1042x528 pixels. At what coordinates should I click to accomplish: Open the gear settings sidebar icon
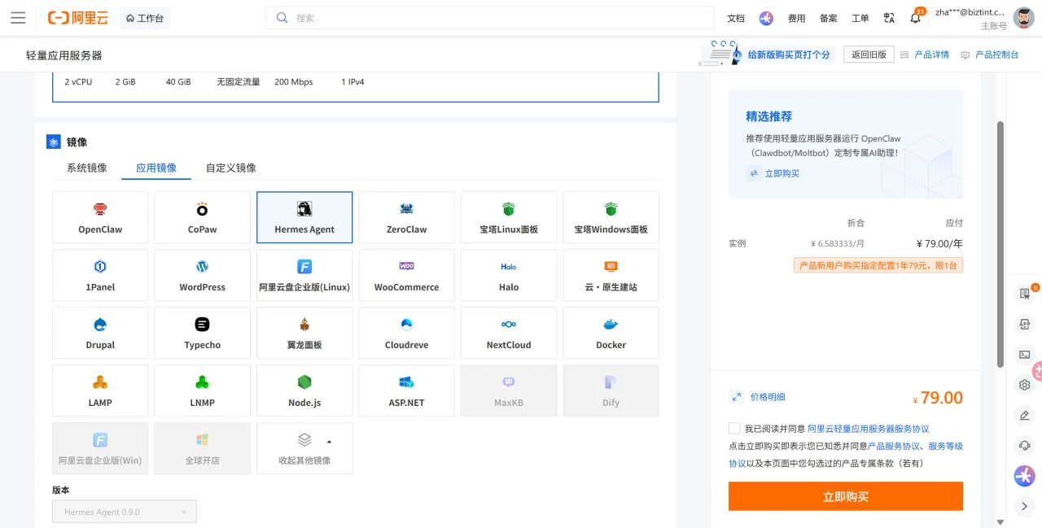pyautogui.click(x=1024, y=385)
